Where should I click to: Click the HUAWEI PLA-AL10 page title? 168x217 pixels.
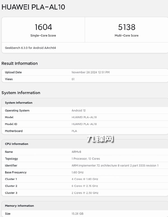33,7
